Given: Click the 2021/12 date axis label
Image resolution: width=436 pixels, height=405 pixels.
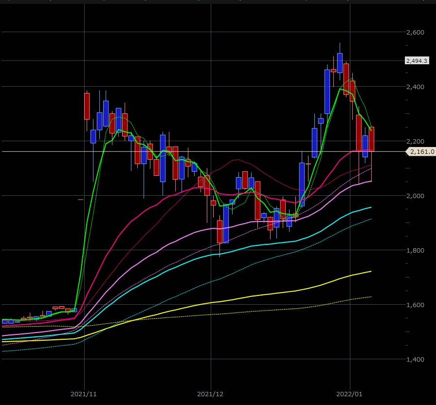Looking at the screenshot, I should [210, 394].
